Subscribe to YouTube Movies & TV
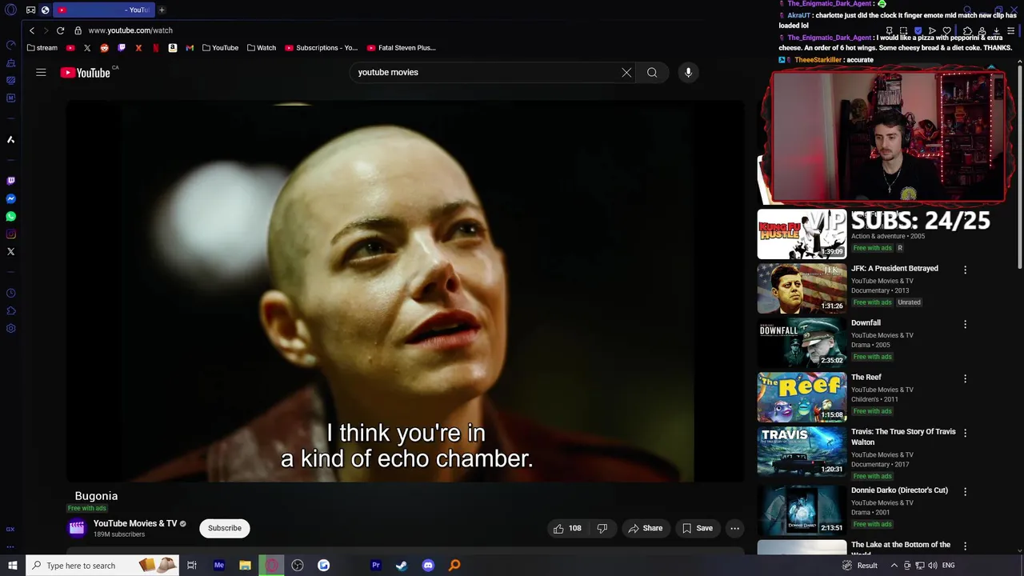 pos(225,528)
